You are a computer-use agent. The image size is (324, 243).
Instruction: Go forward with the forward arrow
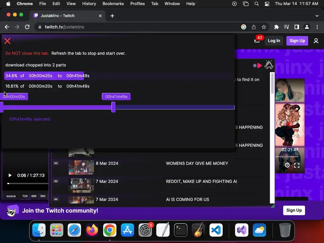click(17, 27)
